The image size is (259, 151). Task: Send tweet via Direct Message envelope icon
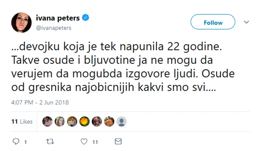(x=118, y=142)
